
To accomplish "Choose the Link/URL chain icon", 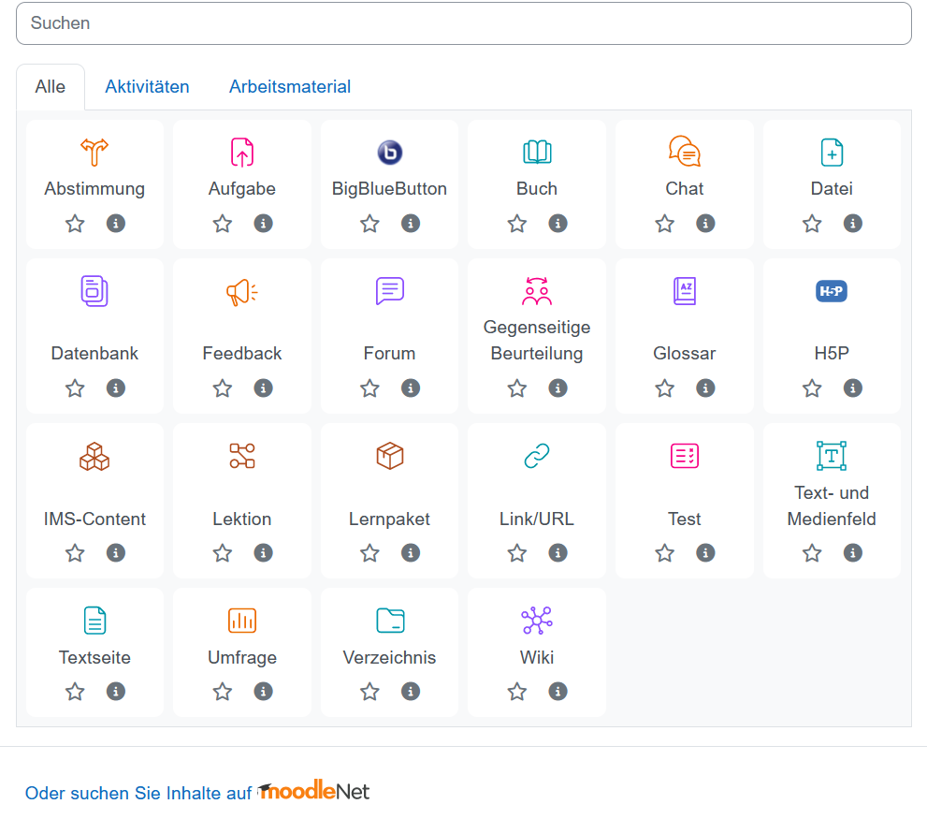I will coord(537,456).
